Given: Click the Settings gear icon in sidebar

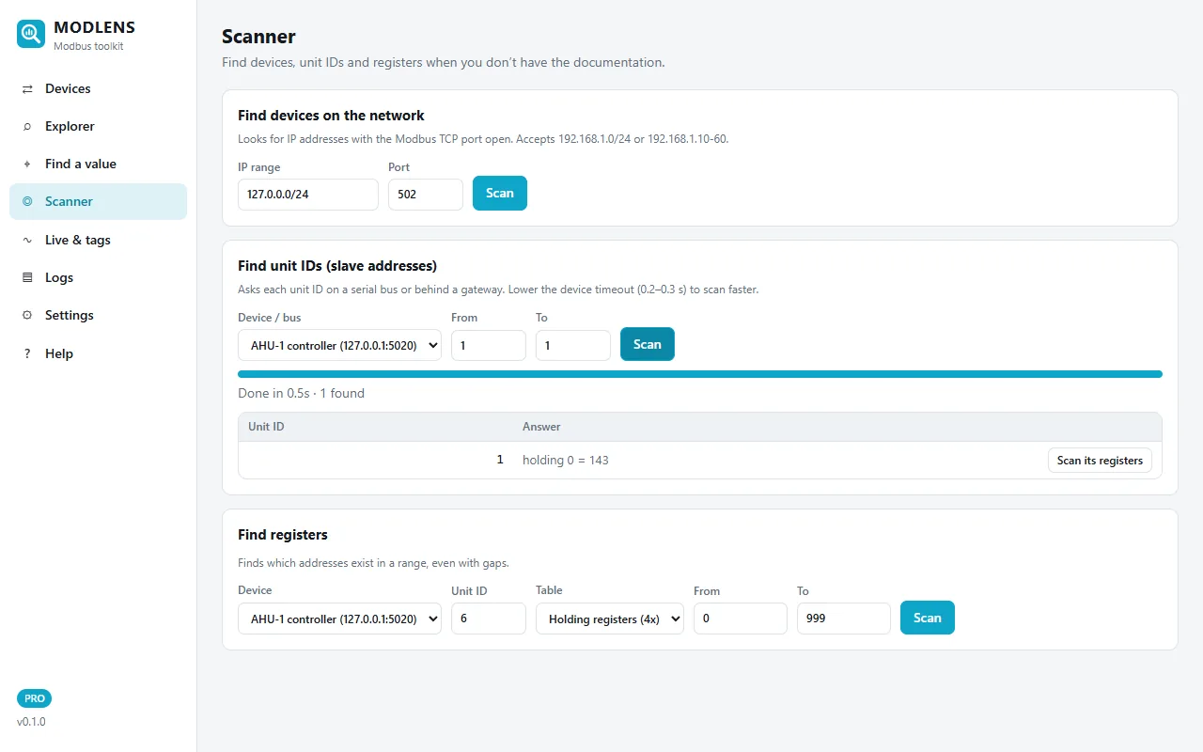Looking at the screenshot, I should tap(27, 315).
